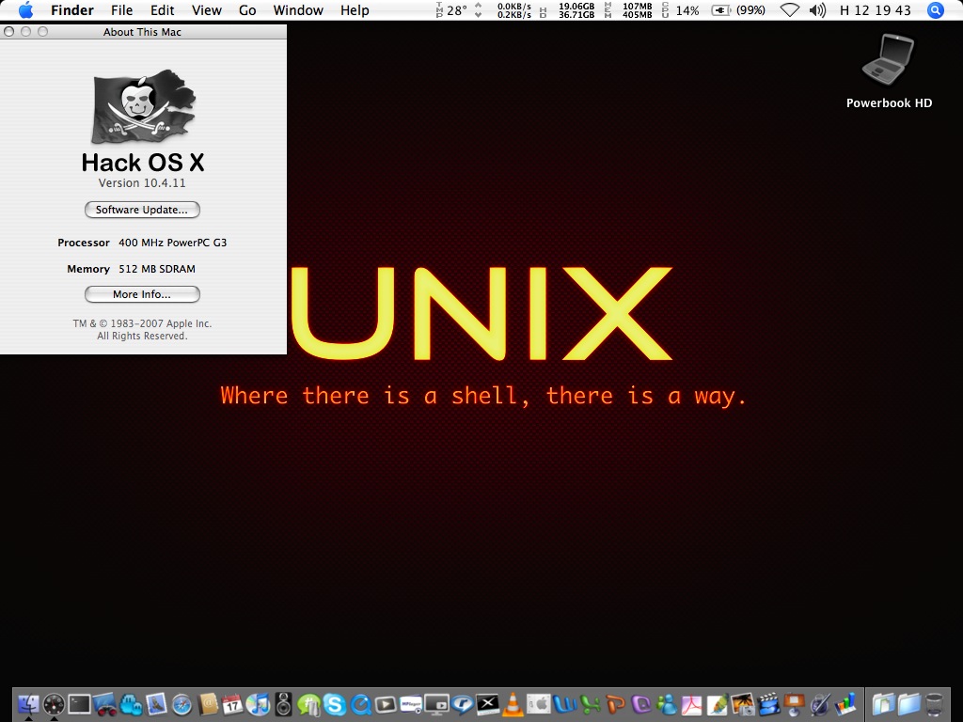Close the About This Mac window
The image size is (963, 722).
(x=8, y=31)
